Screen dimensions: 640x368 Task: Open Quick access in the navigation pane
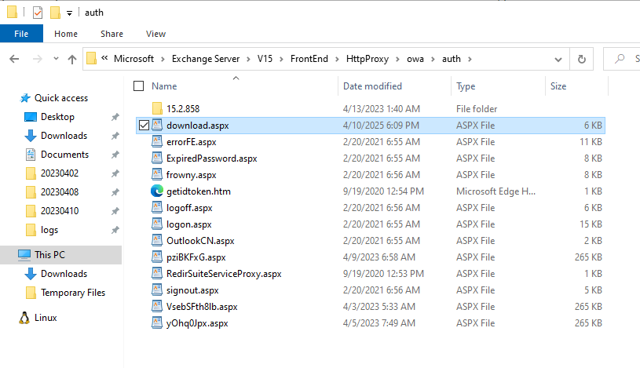point(60,98)
